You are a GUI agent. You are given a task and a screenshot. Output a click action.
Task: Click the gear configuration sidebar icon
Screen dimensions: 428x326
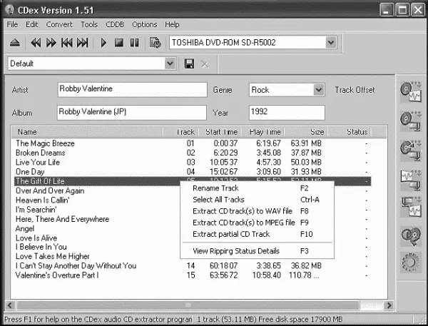(x=411, y=263)
